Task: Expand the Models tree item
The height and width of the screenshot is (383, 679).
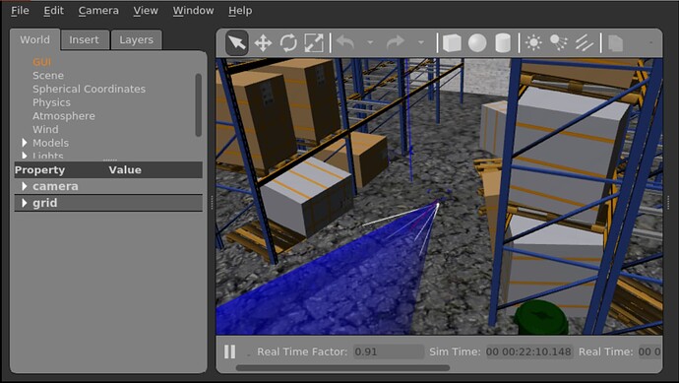Action: pyautogui.click(x=25, y=143)
